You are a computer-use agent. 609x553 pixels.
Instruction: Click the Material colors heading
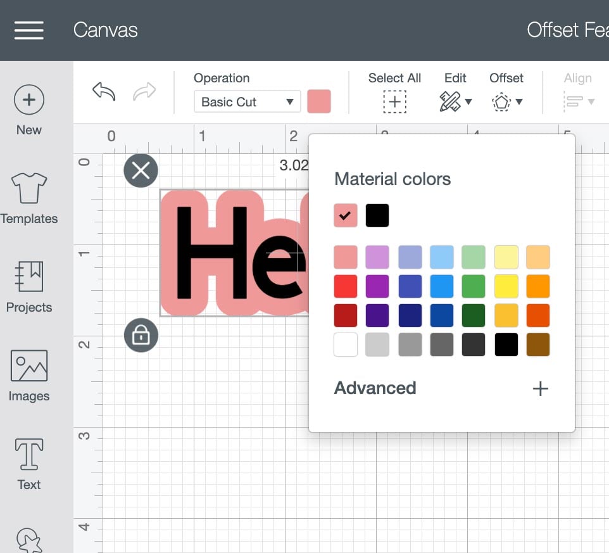(x=392, y=179)
